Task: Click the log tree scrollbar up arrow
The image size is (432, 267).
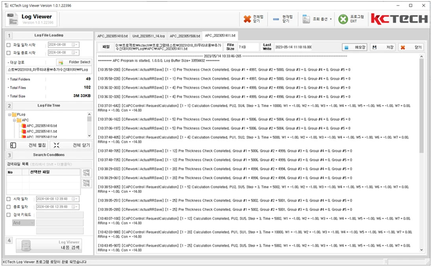Action: click(89, 114)
